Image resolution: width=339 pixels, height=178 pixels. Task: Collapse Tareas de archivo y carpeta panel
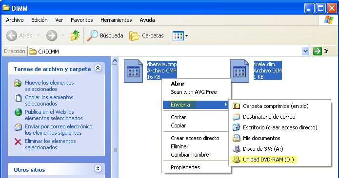pyautogui.click(x=98, y=68)
